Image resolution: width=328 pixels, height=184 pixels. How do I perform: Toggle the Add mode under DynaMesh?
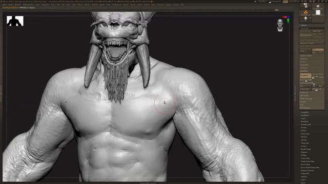[x=305, y=86]
